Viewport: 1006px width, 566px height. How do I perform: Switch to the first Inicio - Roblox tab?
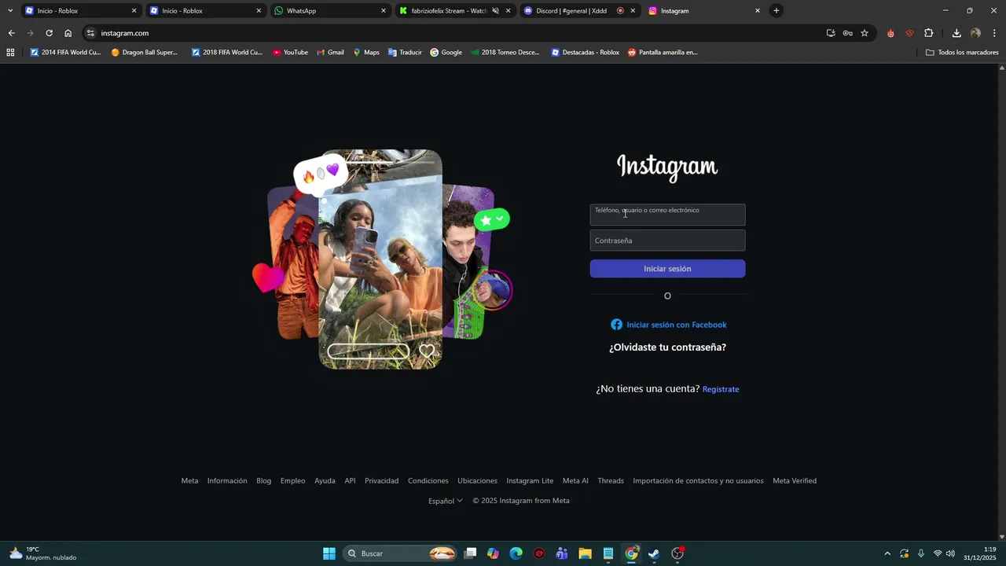point(80,11)
